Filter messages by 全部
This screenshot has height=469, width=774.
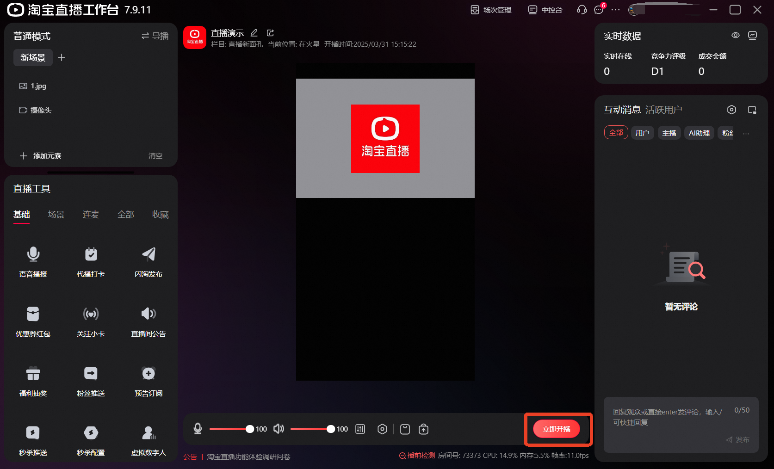click(x=616, y=133)
